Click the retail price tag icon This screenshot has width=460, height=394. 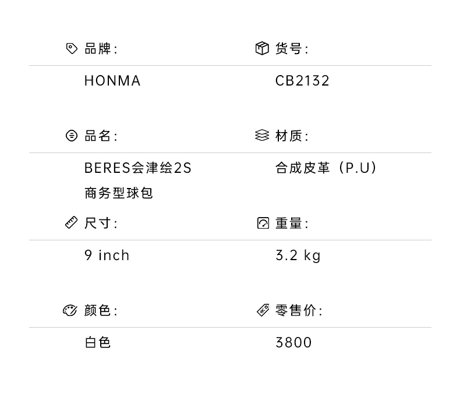[x=263, y=310]
